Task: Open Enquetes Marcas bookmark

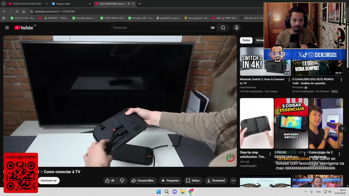Action: [x=84, y=18]
